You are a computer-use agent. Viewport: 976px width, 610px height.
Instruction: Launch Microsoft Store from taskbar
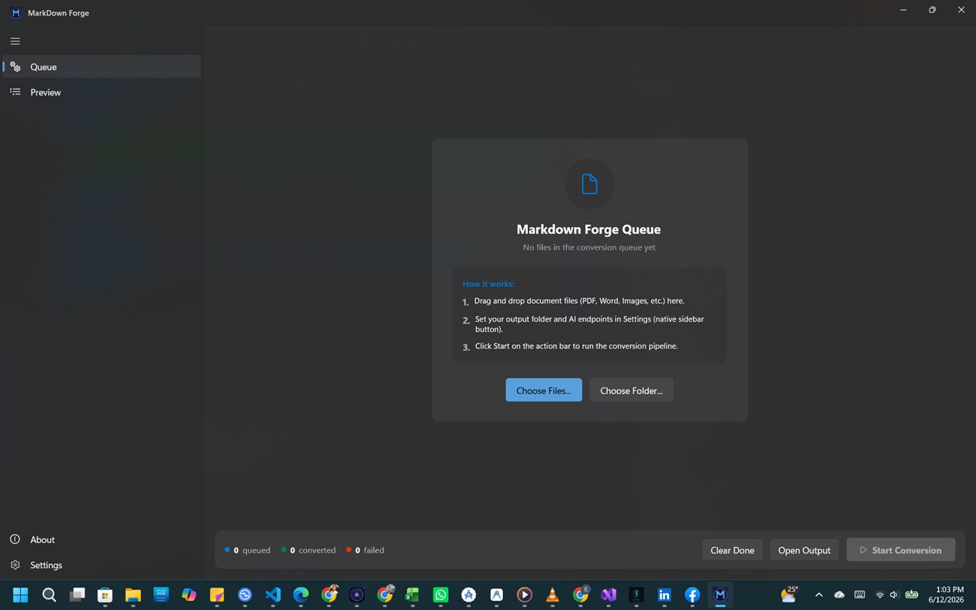tap(105, 594)
